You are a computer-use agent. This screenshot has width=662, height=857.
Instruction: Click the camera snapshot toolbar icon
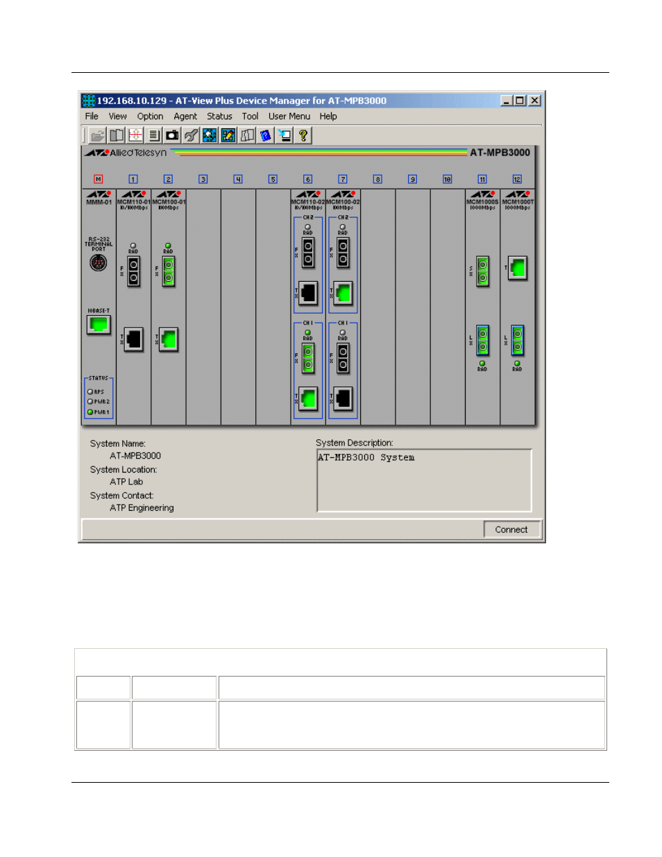click(x=172, y=135)
